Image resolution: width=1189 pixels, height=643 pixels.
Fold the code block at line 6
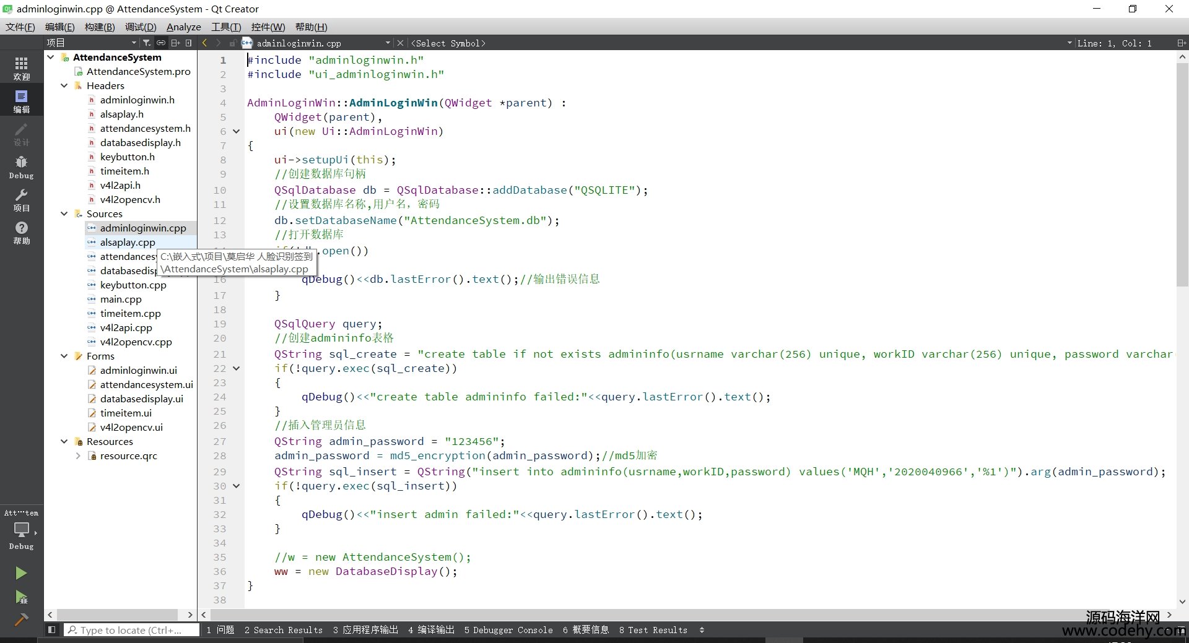(x=236, y=131)
